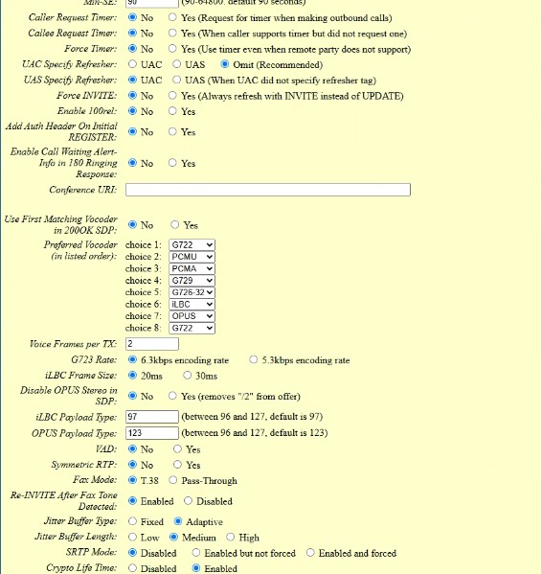This screenshot has width=542, height=574.
Task: Set Callee Request Timer to Yes
Action: [172, 33]
